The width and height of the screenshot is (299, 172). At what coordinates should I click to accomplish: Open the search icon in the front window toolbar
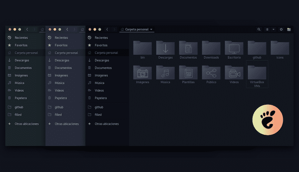pos(259,29)
